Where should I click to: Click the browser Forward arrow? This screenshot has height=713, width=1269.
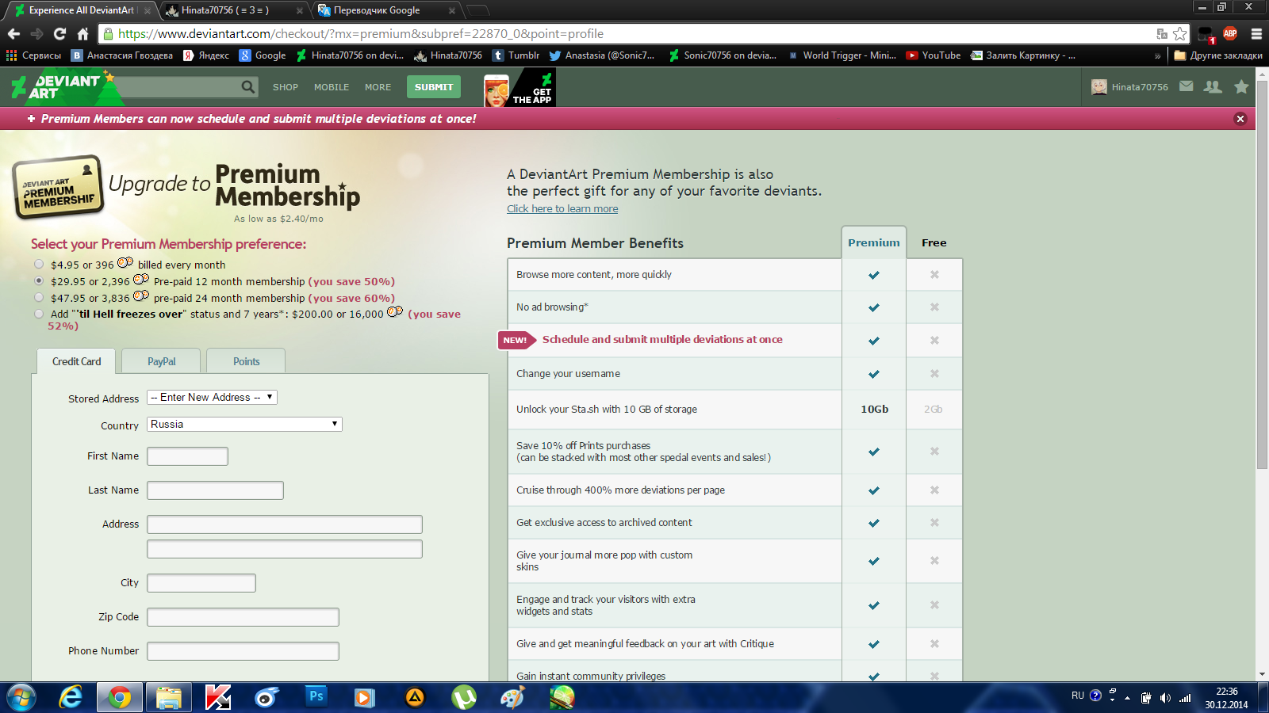[36, 34]
